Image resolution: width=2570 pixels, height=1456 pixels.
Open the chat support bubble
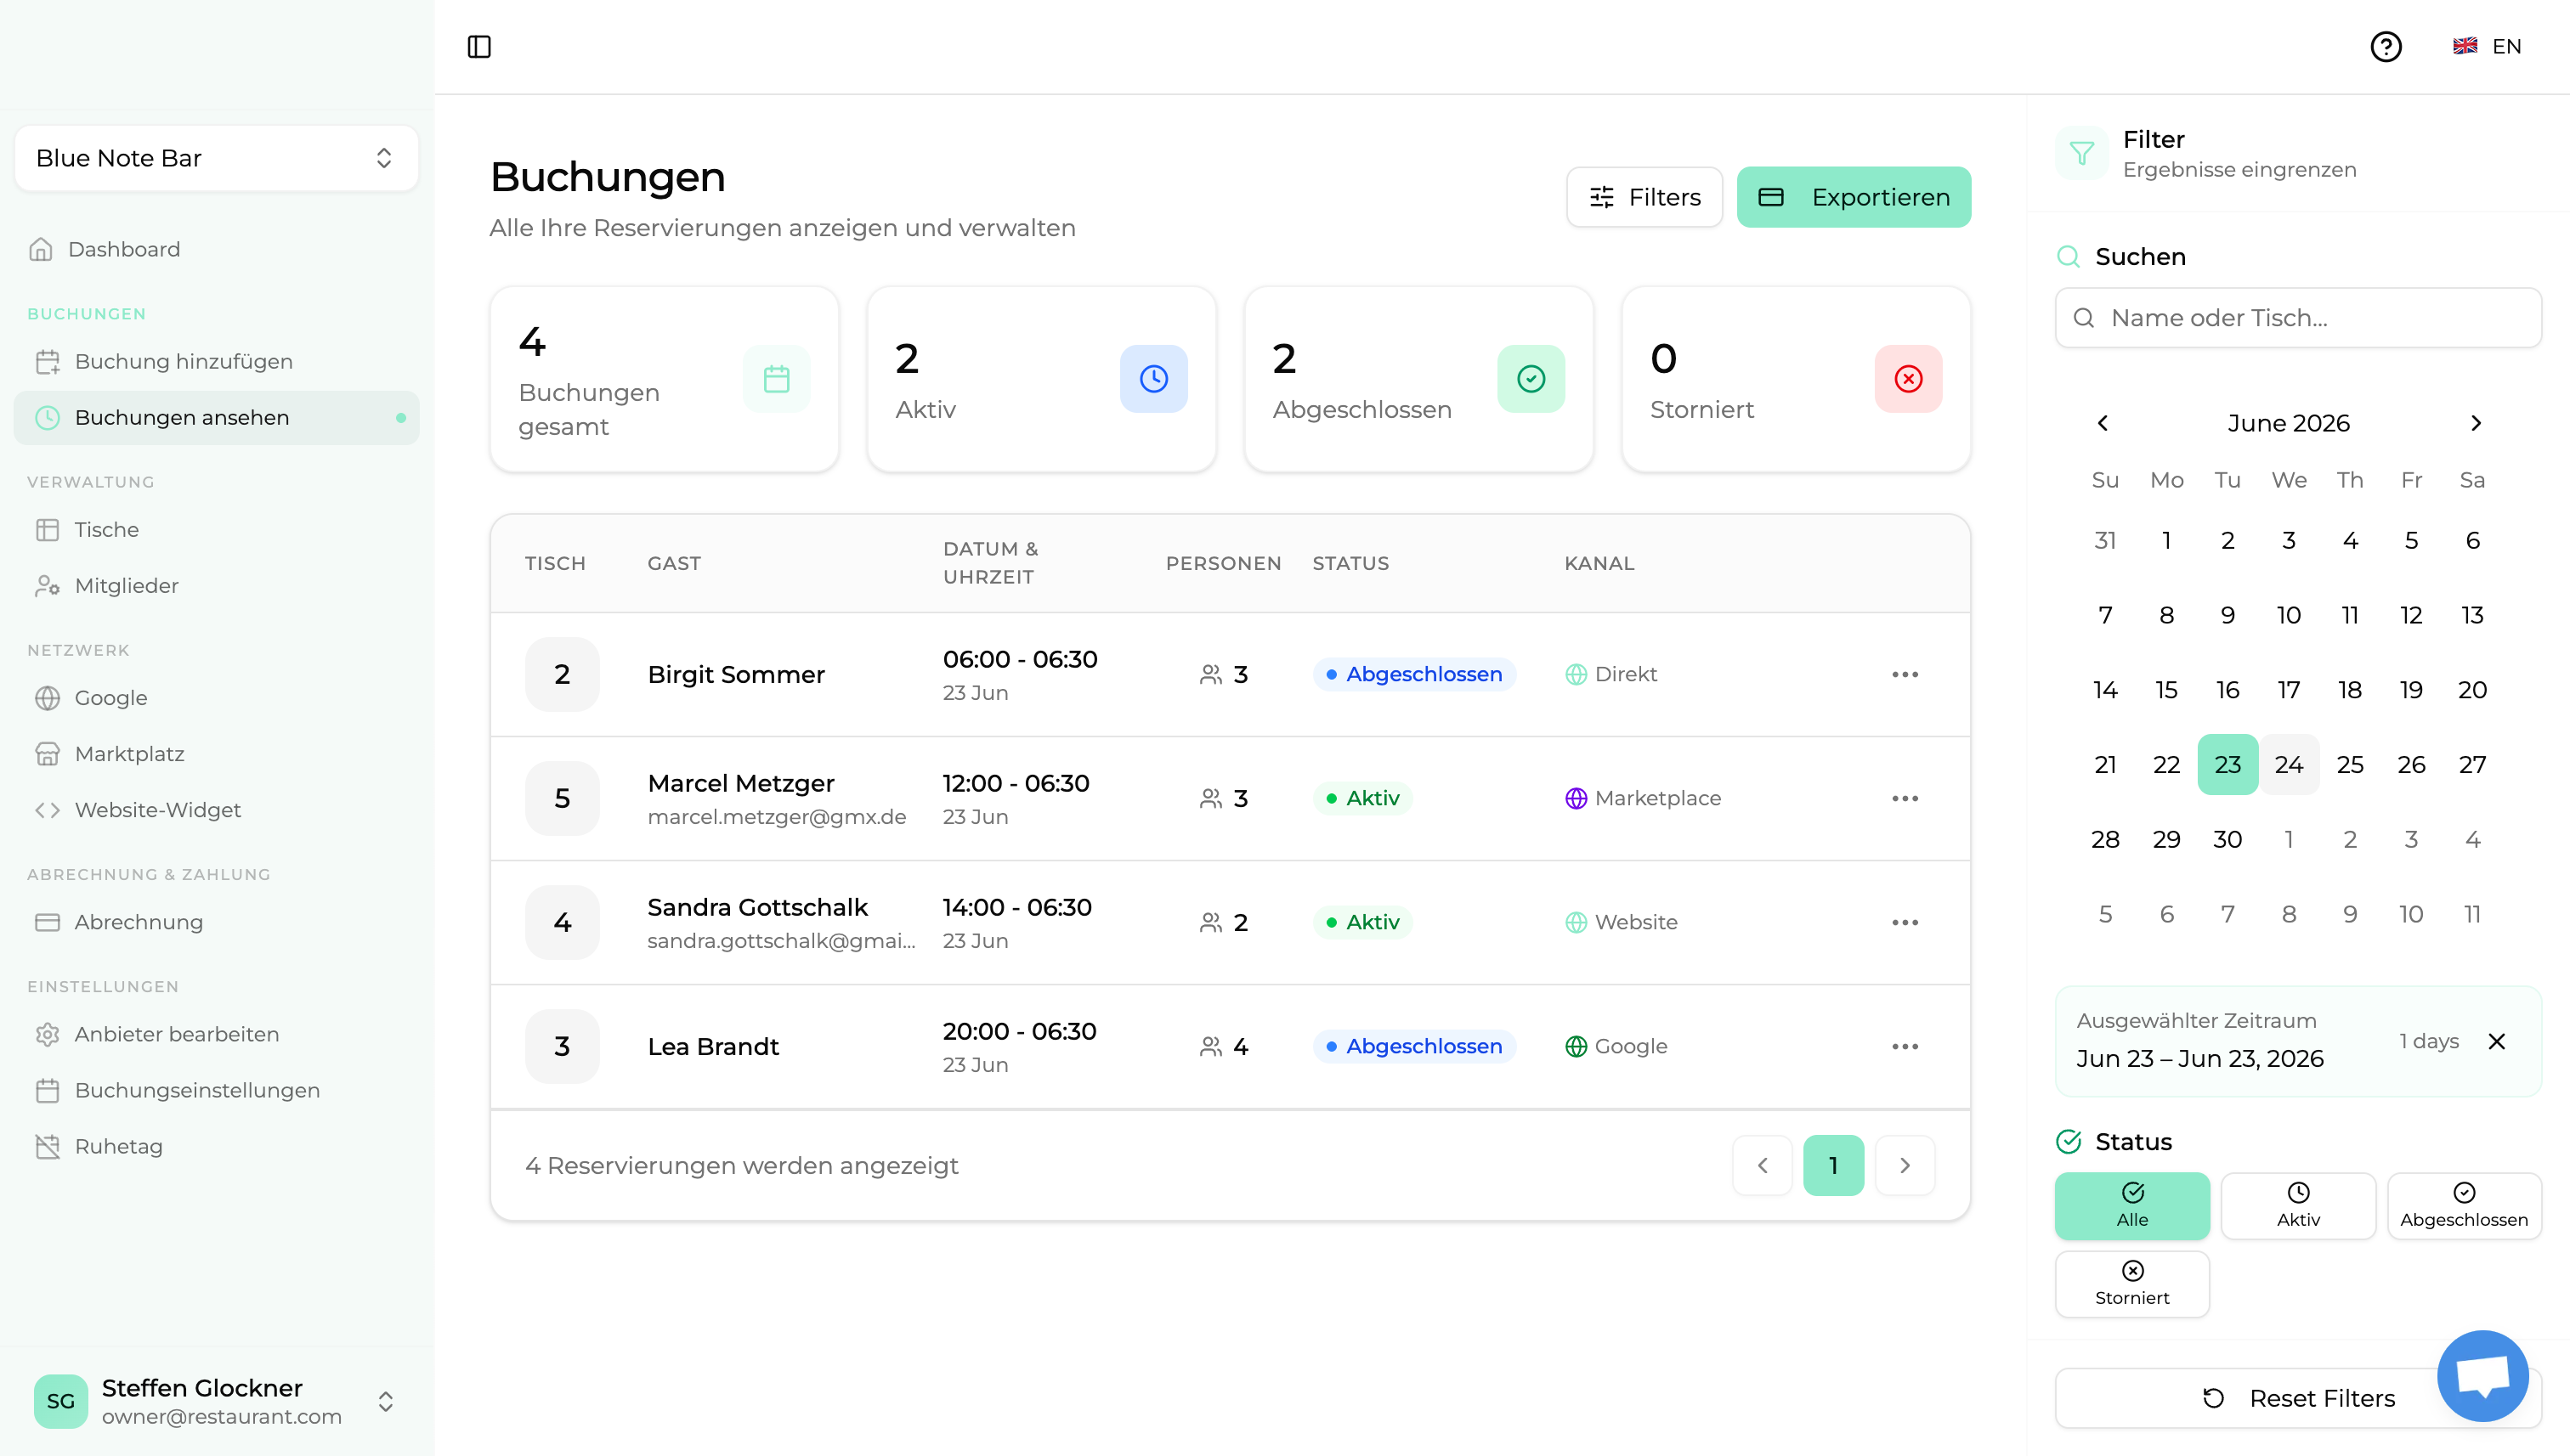(2483, 1375)
